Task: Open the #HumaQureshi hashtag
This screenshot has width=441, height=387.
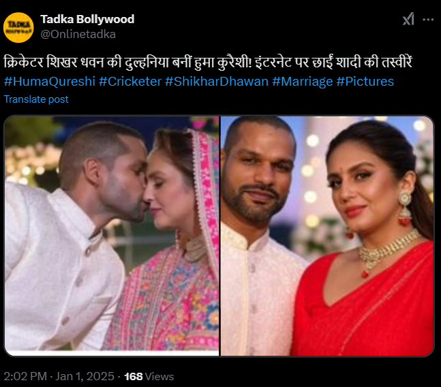Action: coord(50,82)
